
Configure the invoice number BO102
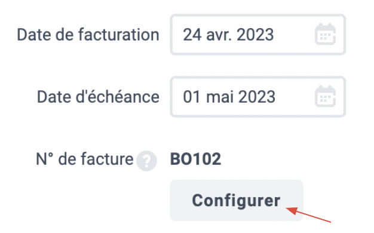pyautogui.click(x=237, y=200)
